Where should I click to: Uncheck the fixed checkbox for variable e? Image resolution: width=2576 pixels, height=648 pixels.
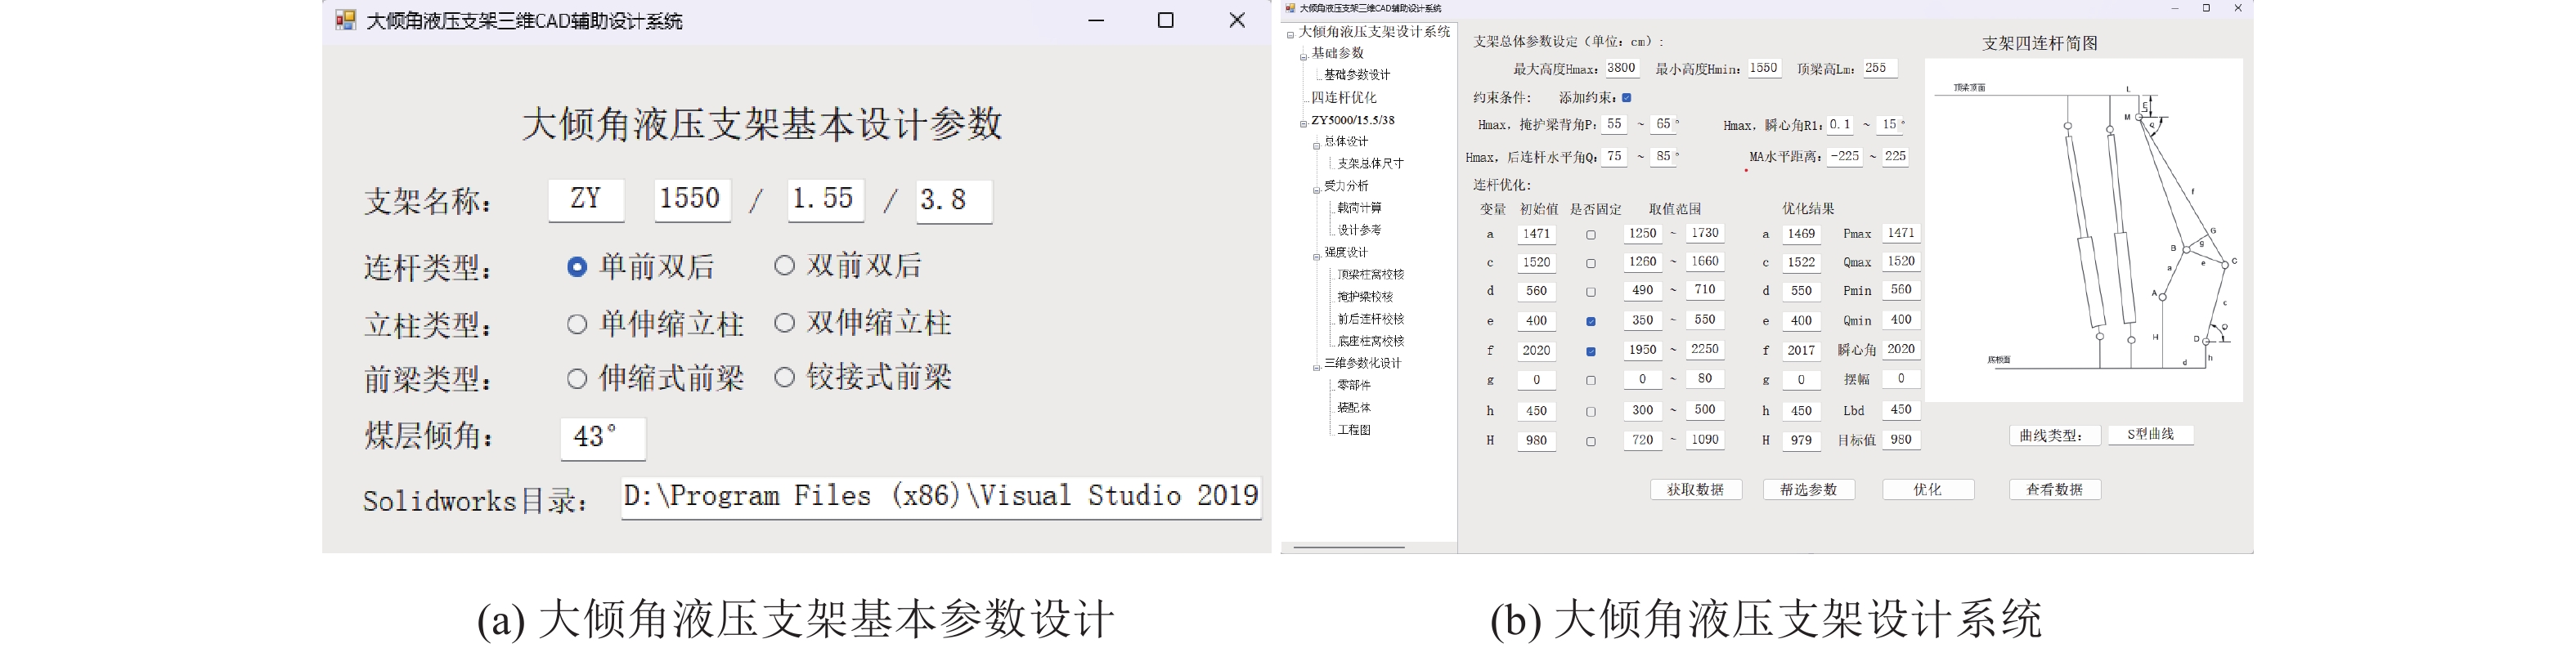coord(1591,322)
